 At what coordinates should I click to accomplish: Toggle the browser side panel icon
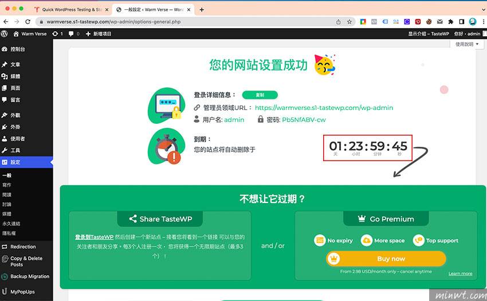click(462, 22)
